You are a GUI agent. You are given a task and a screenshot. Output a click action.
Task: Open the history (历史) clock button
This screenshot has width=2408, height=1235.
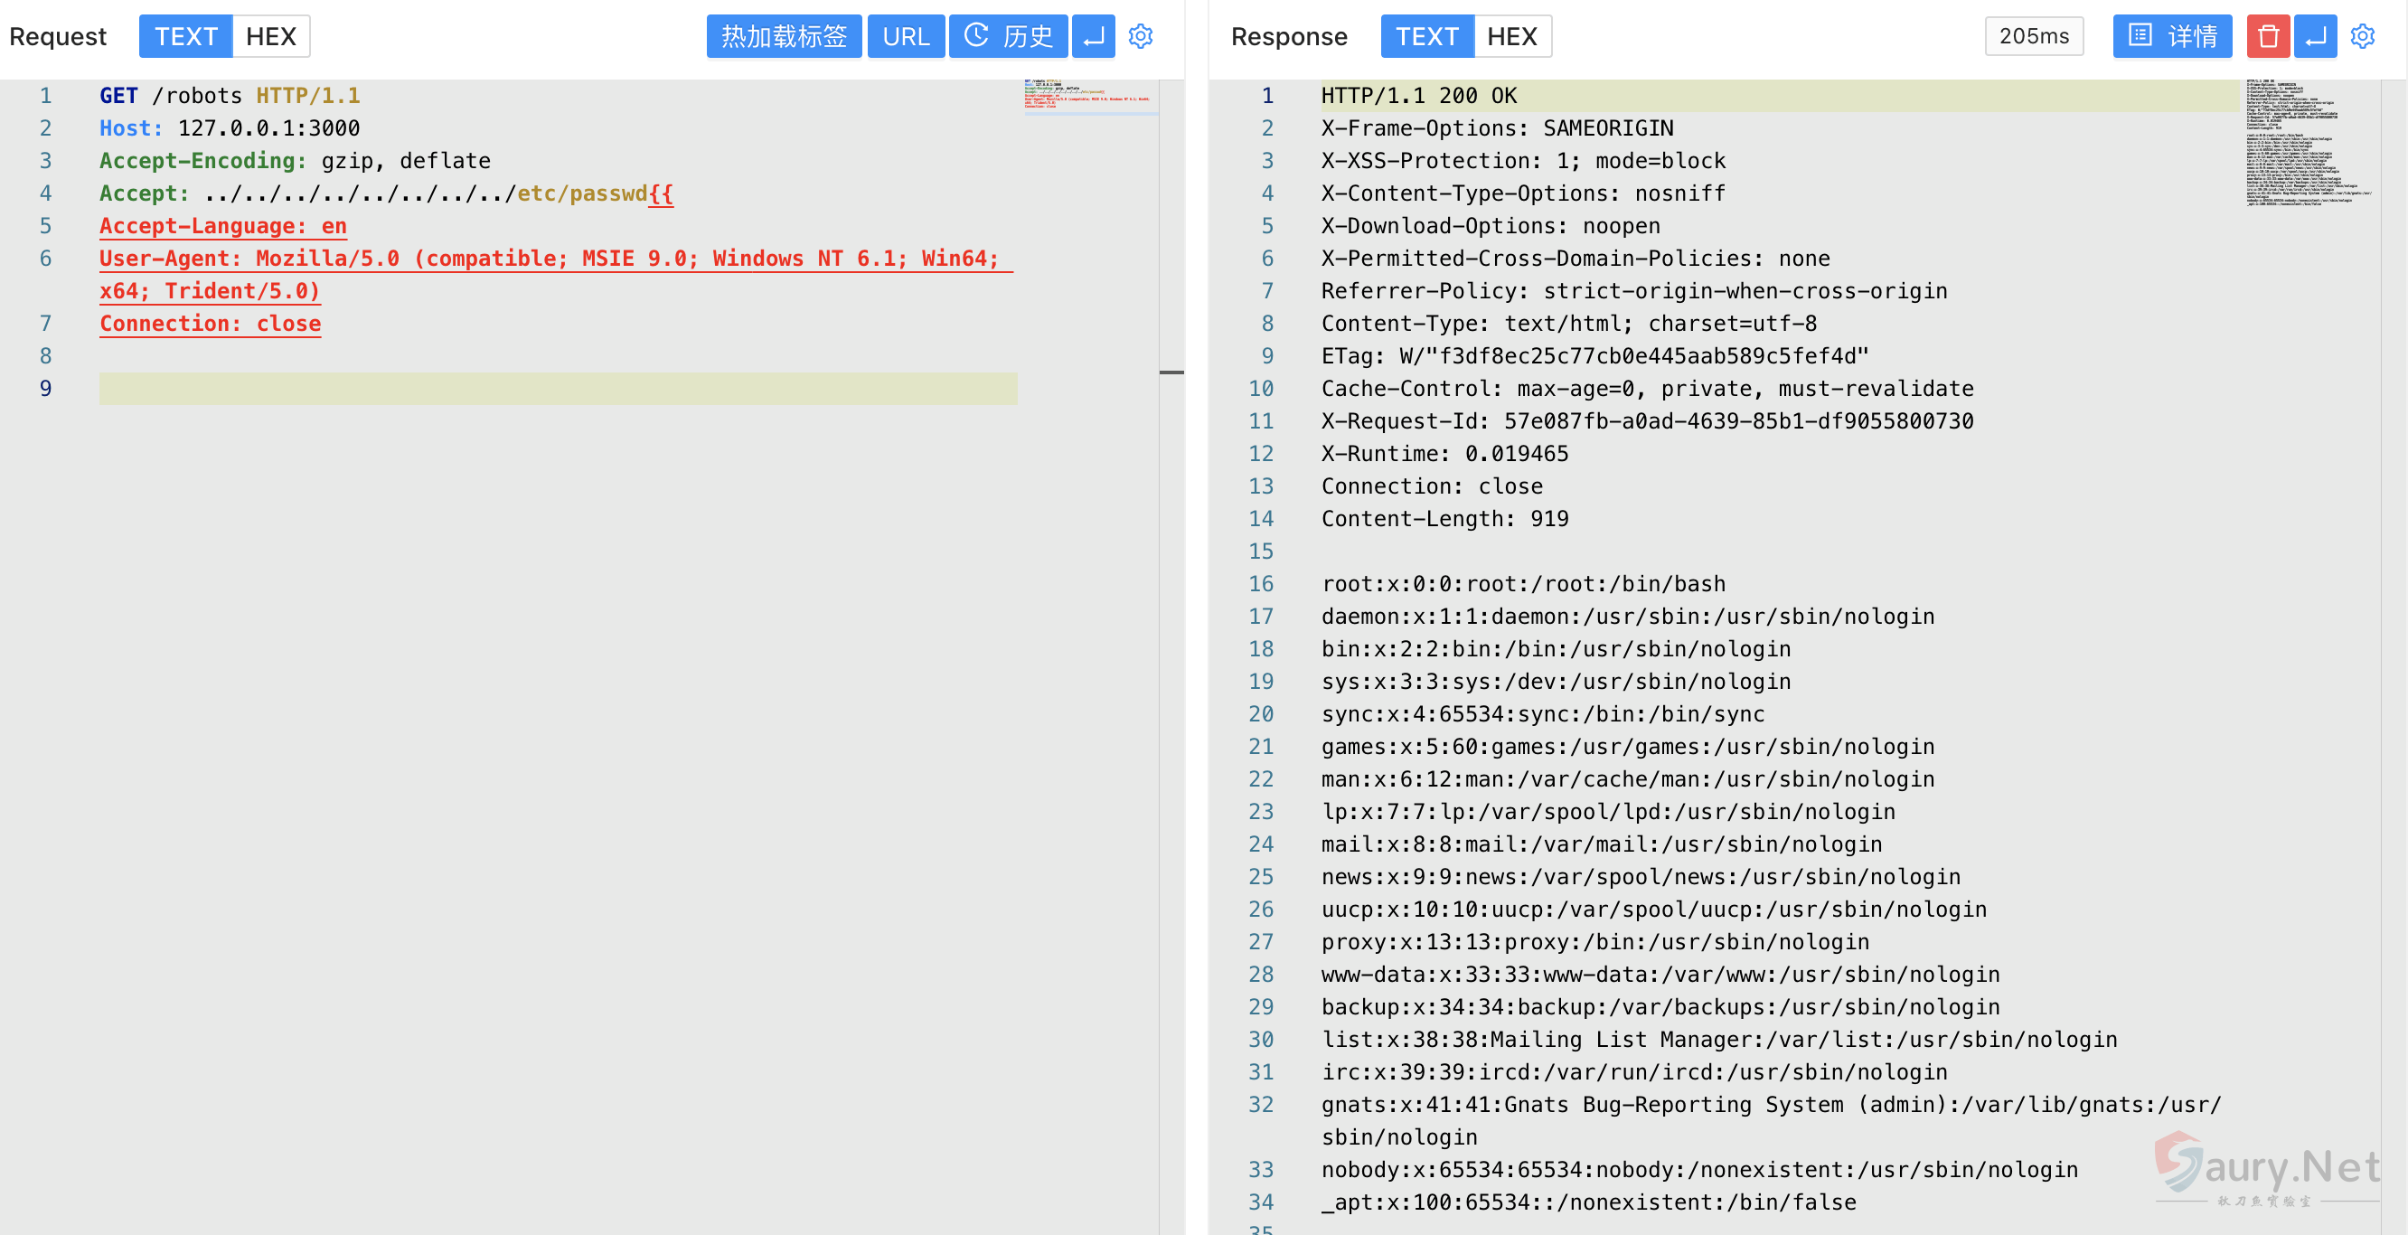[x=1008, y=36]
